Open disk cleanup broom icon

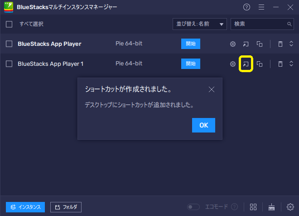271,207
